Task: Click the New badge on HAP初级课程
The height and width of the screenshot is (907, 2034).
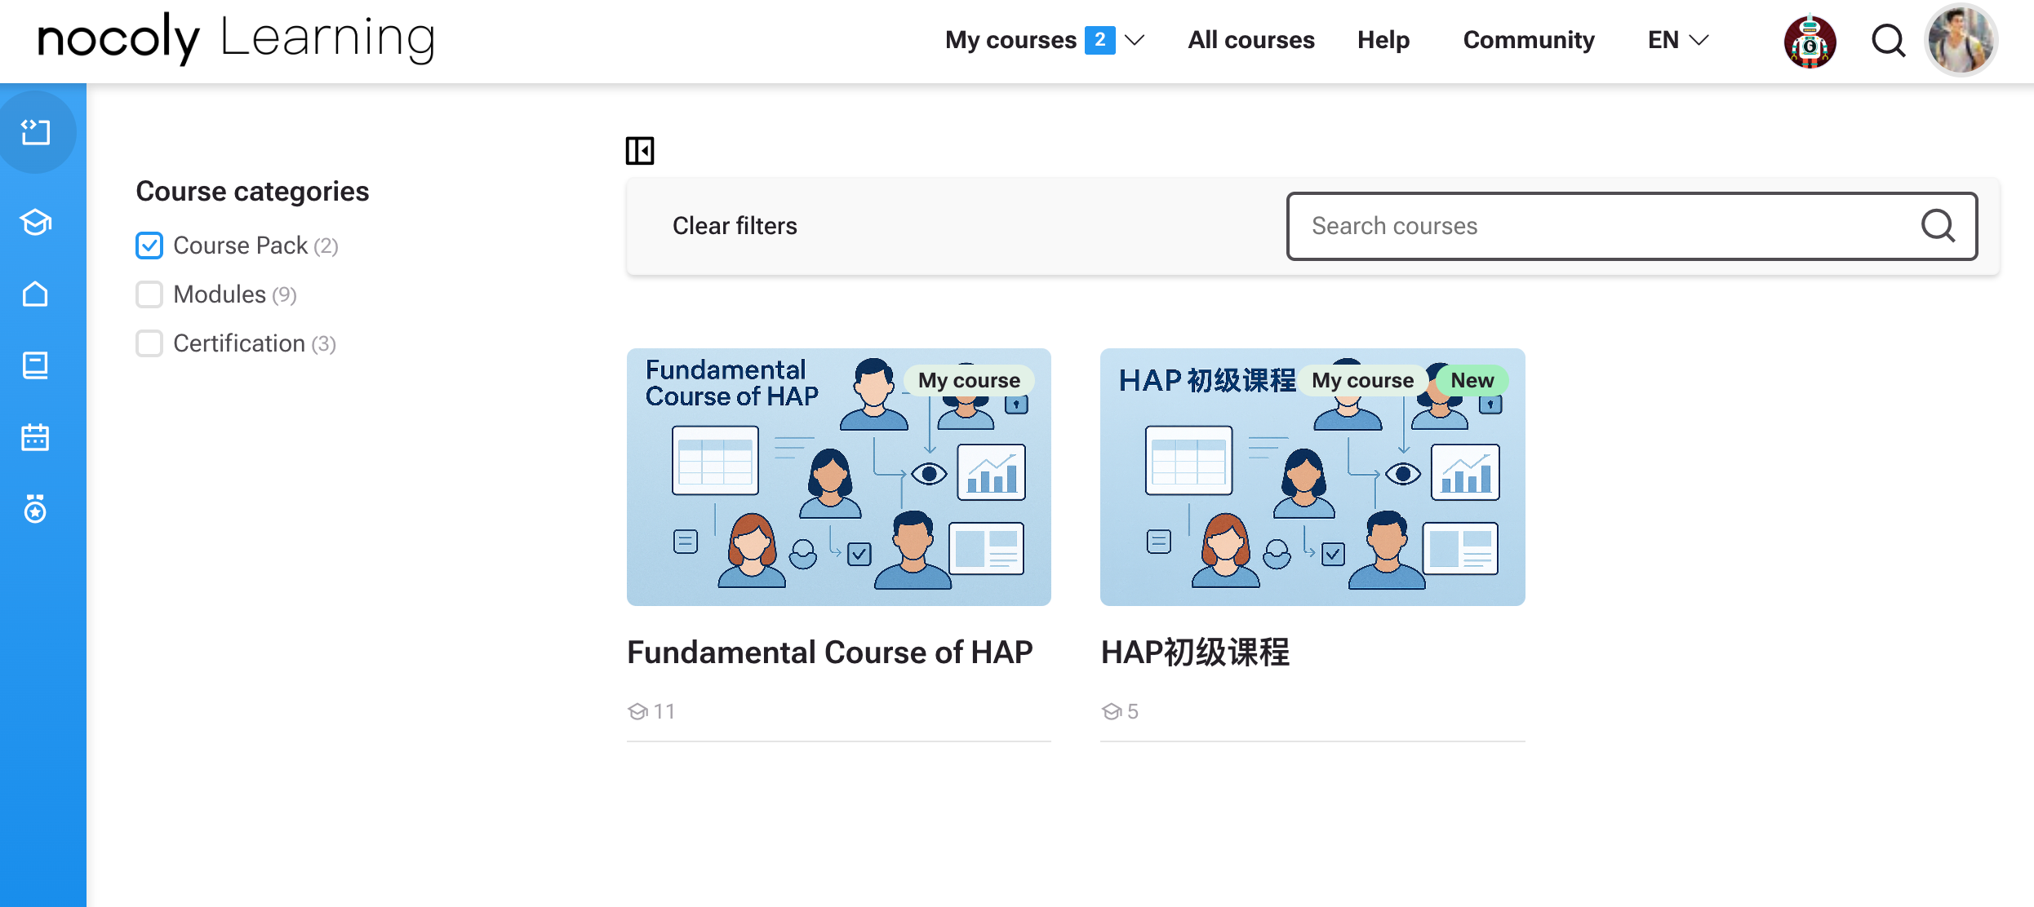Action: [1472, 380]
